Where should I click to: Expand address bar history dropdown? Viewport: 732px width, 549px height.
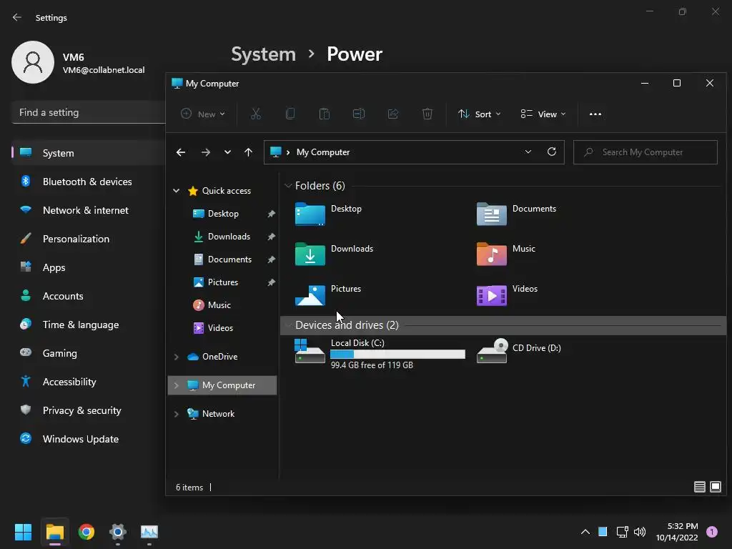pyautogui.click(x=528, y=152)
